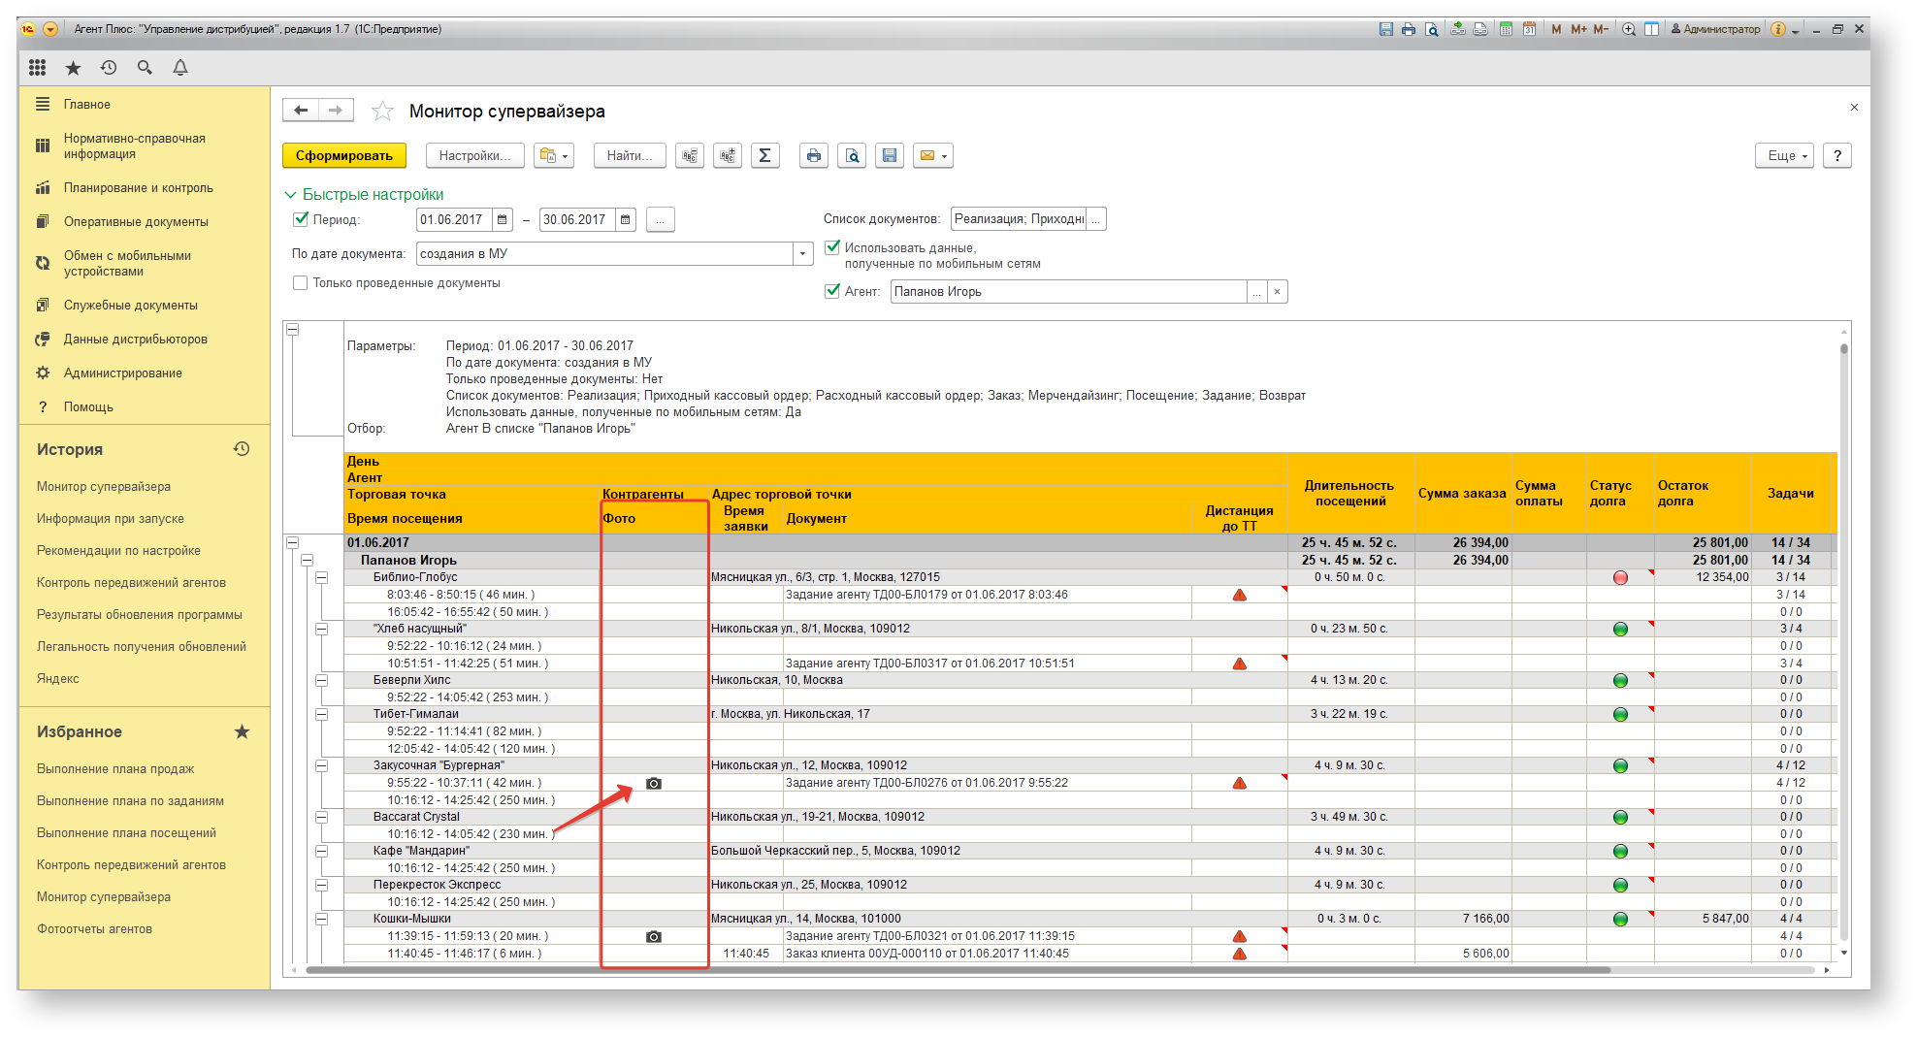Add report to favorites with star icon

coord(382,112)
